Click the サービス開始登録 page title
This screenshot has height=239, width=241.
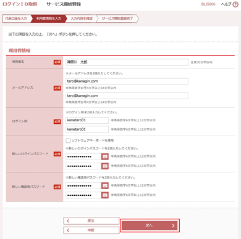pyautogui.click(x=64, y=4)
